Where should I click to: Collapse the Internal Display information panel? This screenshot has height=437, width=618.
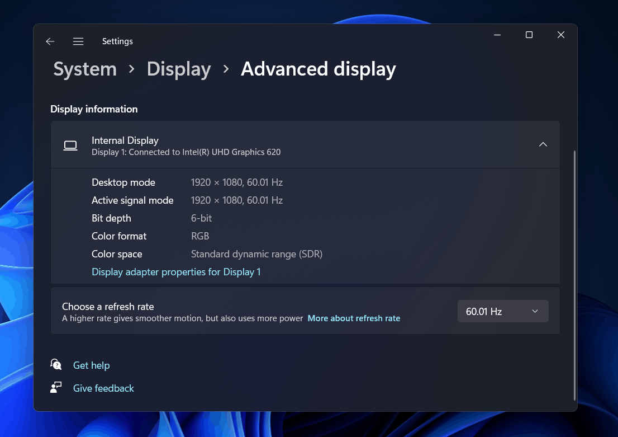coord(543,144)
